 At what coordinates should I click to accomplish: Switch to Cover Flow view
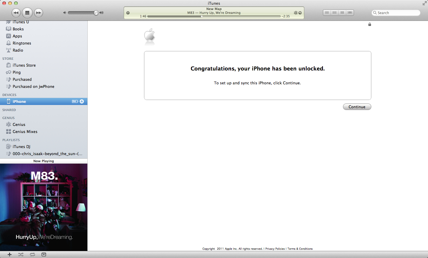(350, 13)
